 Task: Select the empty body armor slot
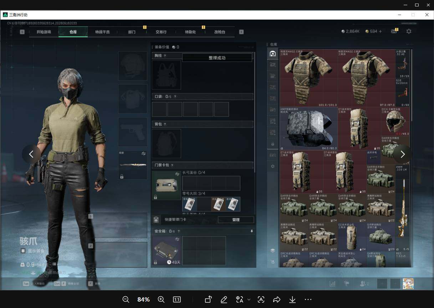click(133, 99)
